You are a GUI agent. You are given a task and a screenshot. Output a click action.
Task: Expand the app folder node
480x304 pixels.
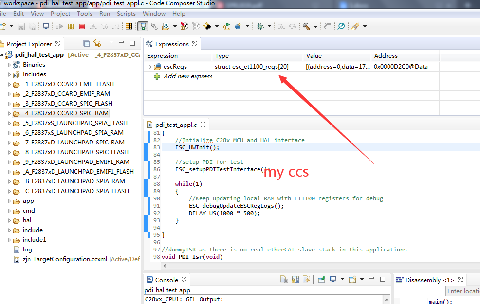point(9,201)
